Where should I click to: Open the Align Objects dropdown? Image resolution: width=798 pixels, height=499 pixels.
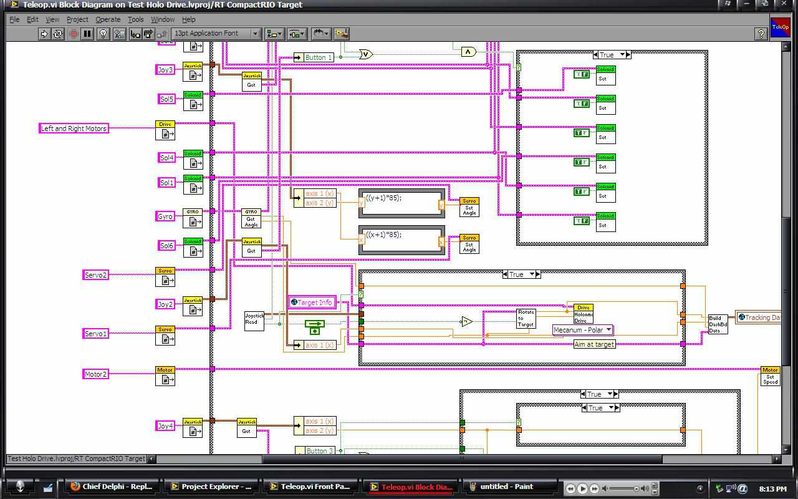click(x=274, y=34)
